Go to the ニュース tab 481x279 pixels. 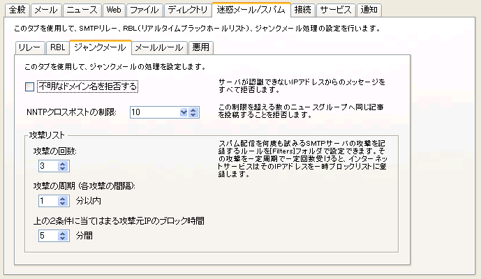click(81, 10)
